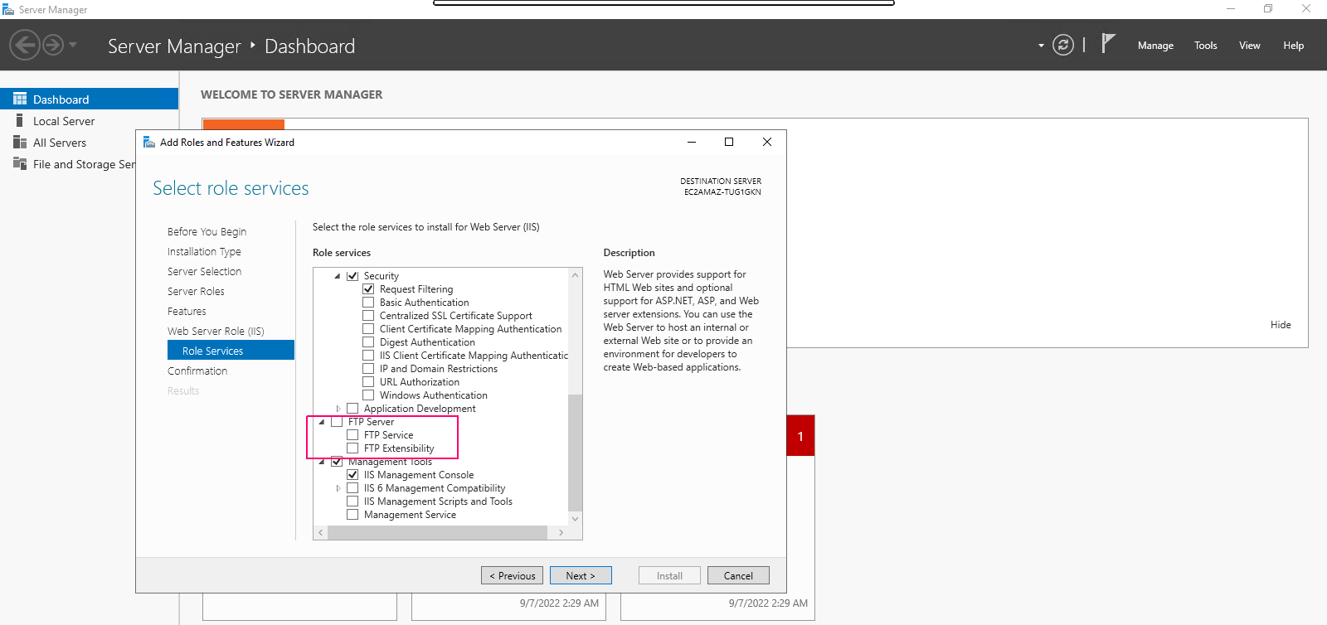Check IIS Management Scripts and Tools
The image size is (1327, 625).
pos(352,501)
